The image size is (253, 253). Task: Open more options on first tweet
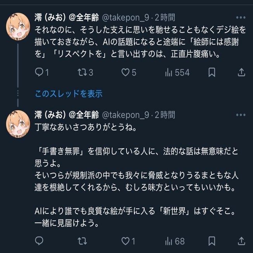pyautogui.click(x=241, y=17)
